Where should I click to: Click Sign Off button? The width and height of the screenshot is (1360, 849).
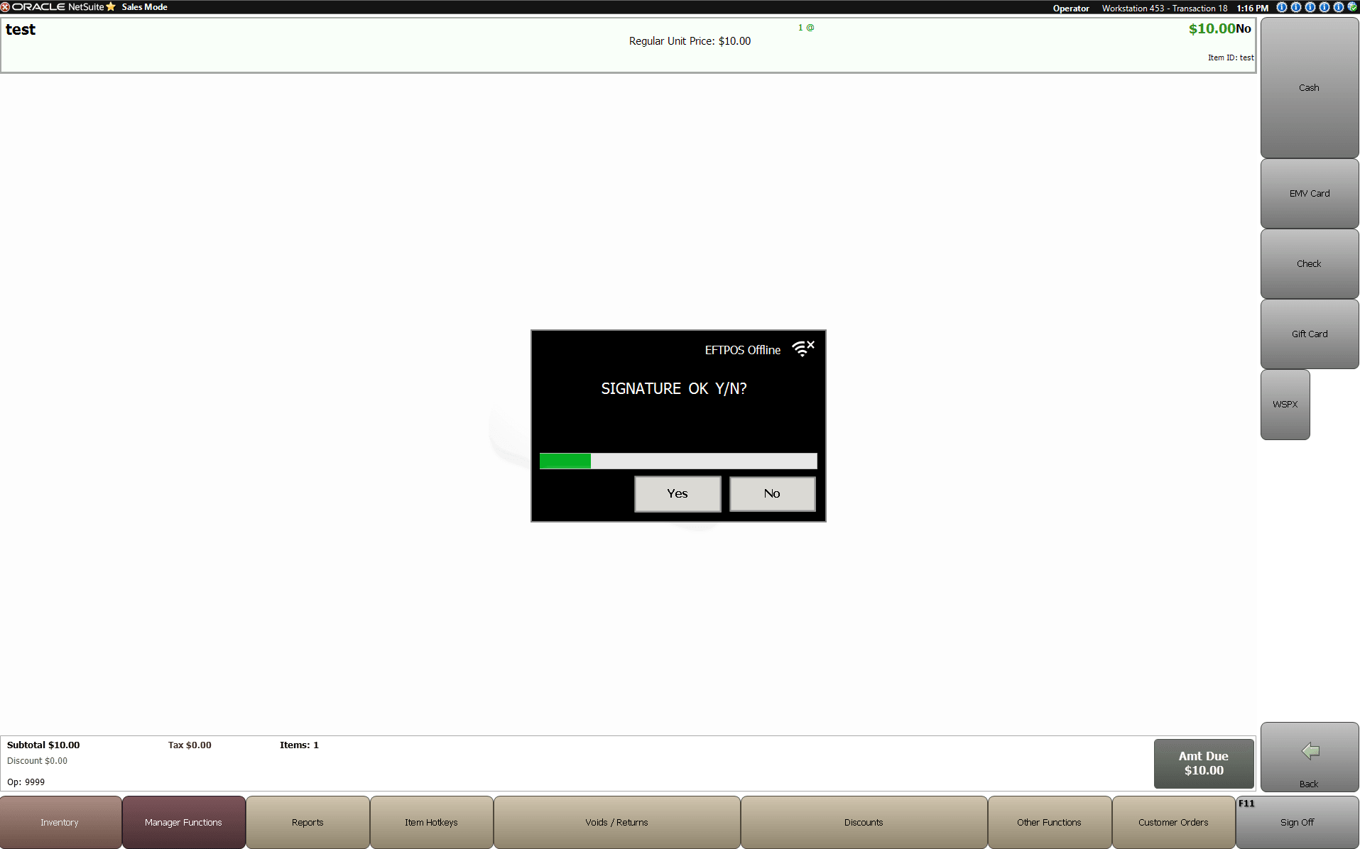pyautogui.click(x=1298, y=822)
